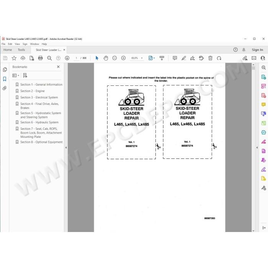
Task: Go to next page arrow
Action: click(67, 58)
